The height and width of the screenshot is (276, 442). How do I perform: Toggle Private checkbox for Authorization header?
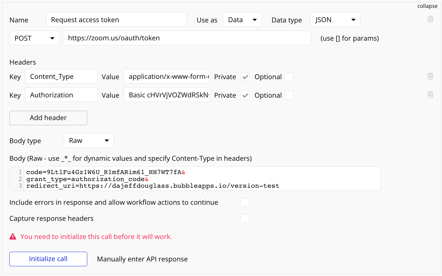tap(245, 95)
